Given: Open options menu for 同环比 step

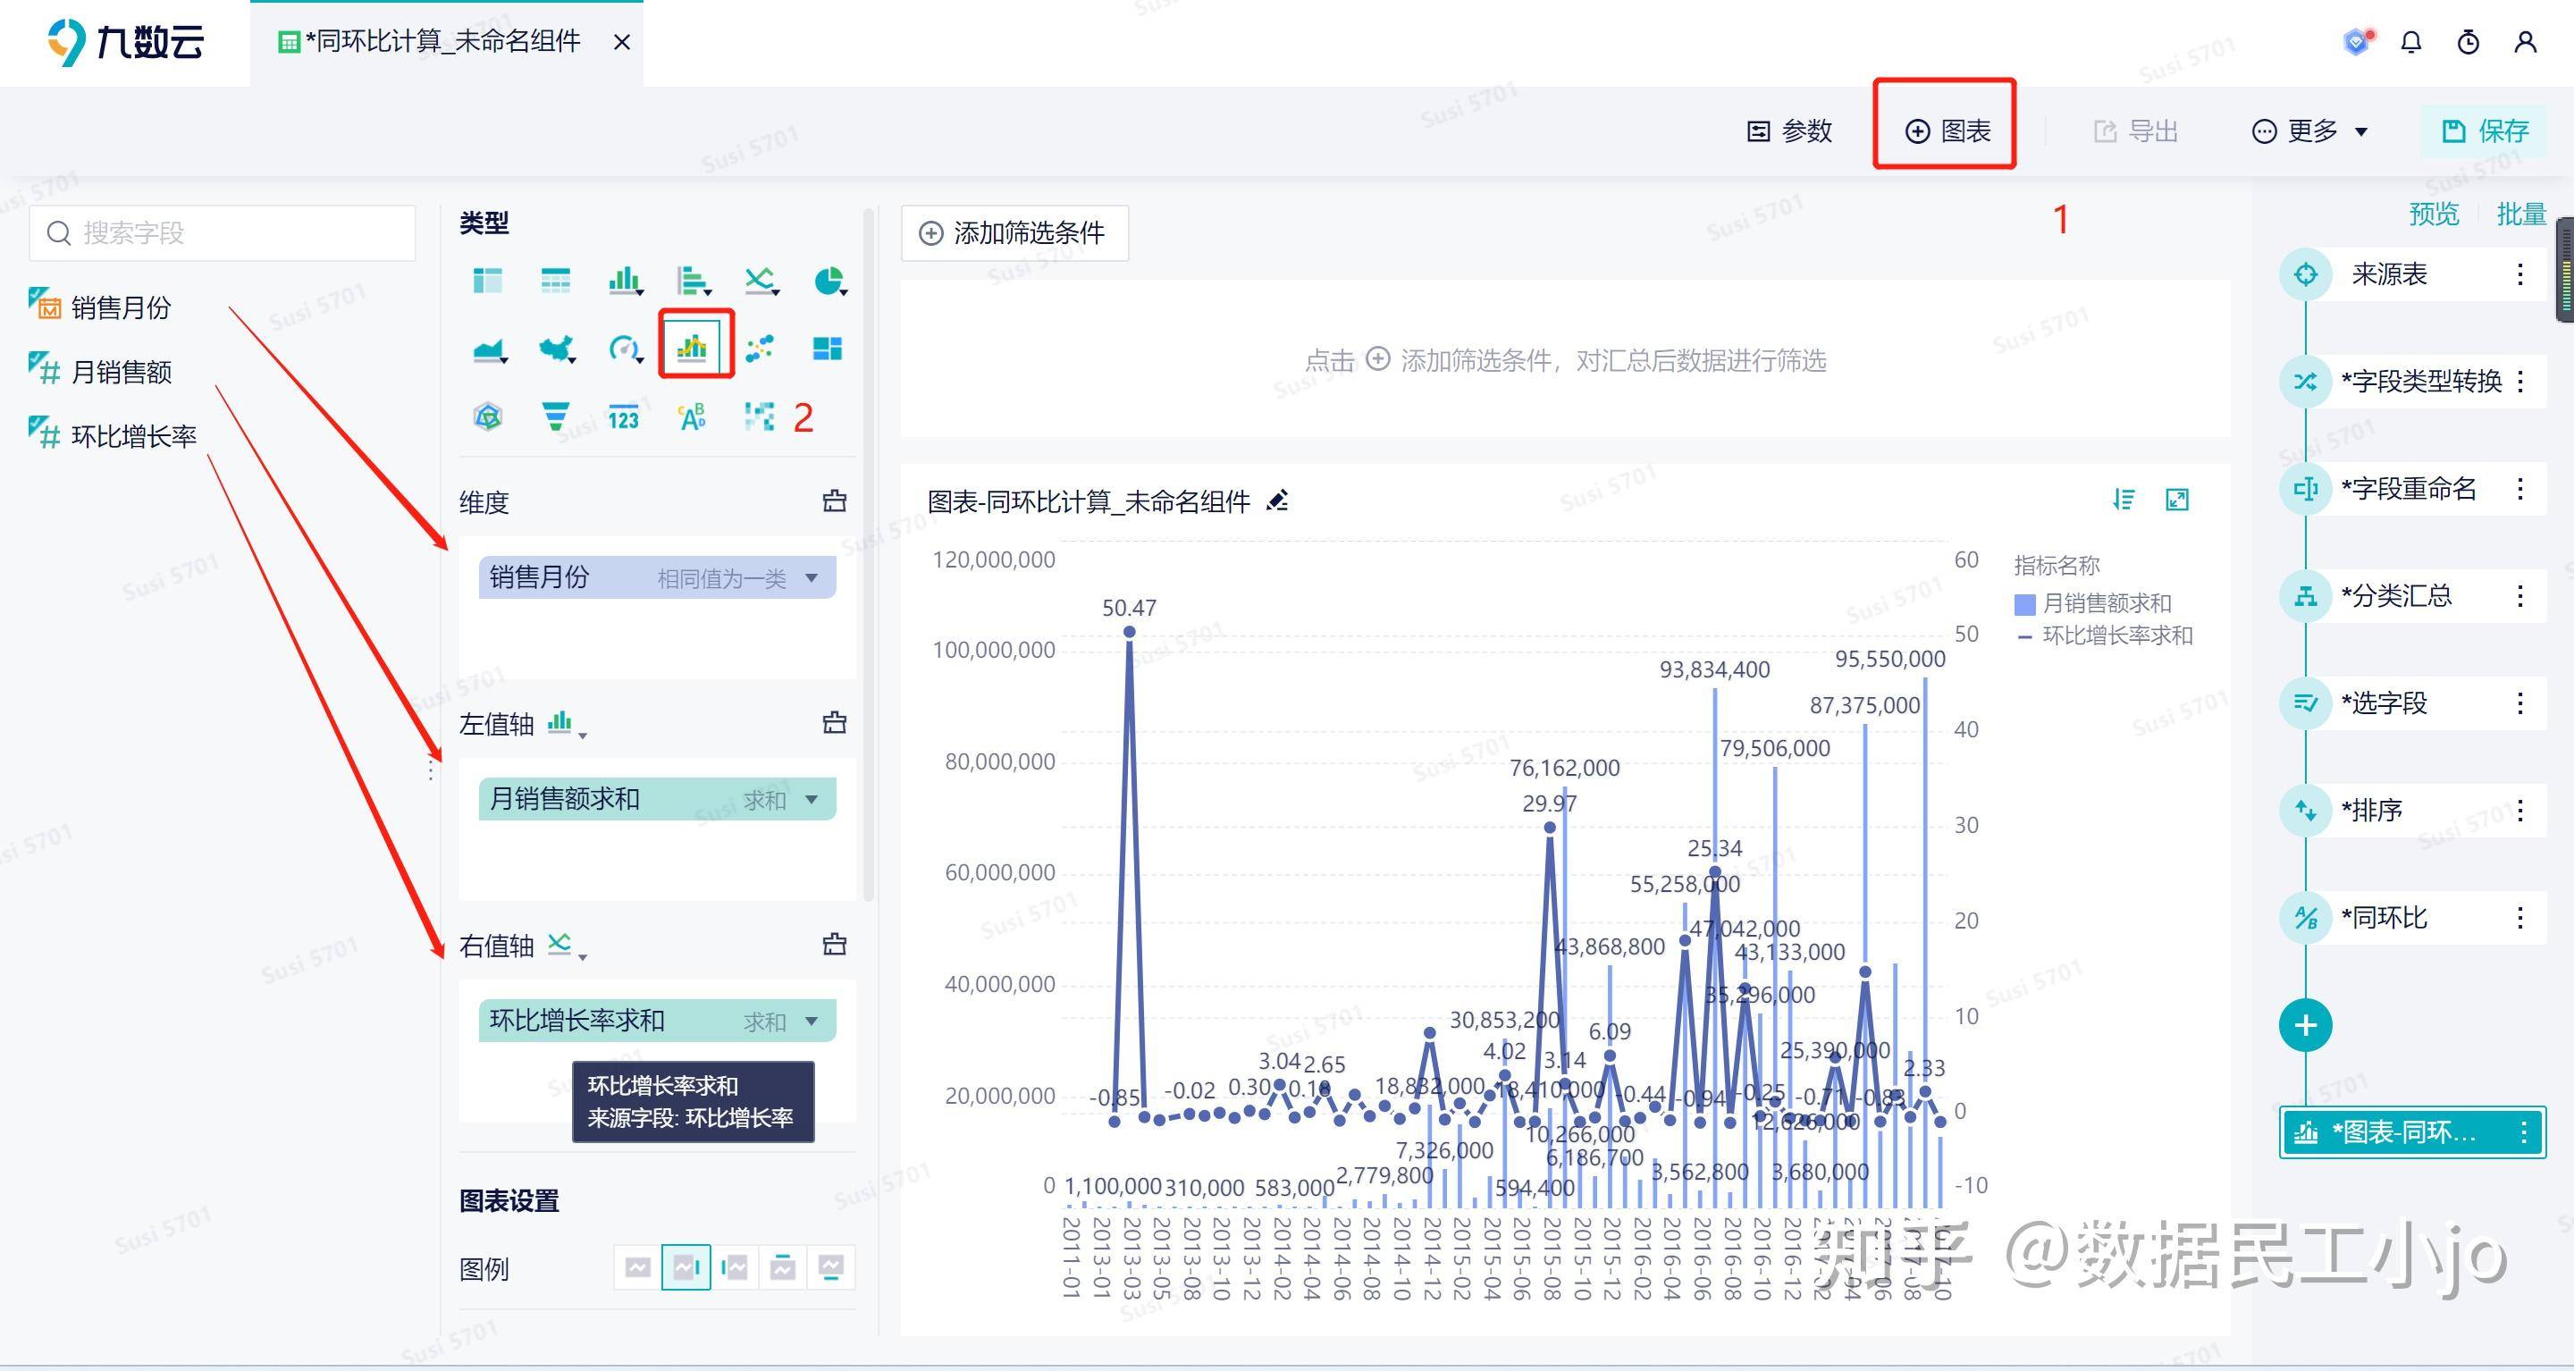Looking at the screenshot, I should coord(2520,917).
